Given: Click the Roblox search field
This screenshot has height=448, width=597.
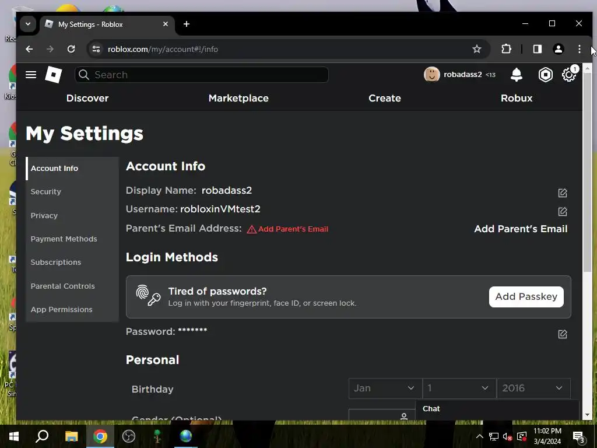Looking at the screenshot, I should 202,75.
